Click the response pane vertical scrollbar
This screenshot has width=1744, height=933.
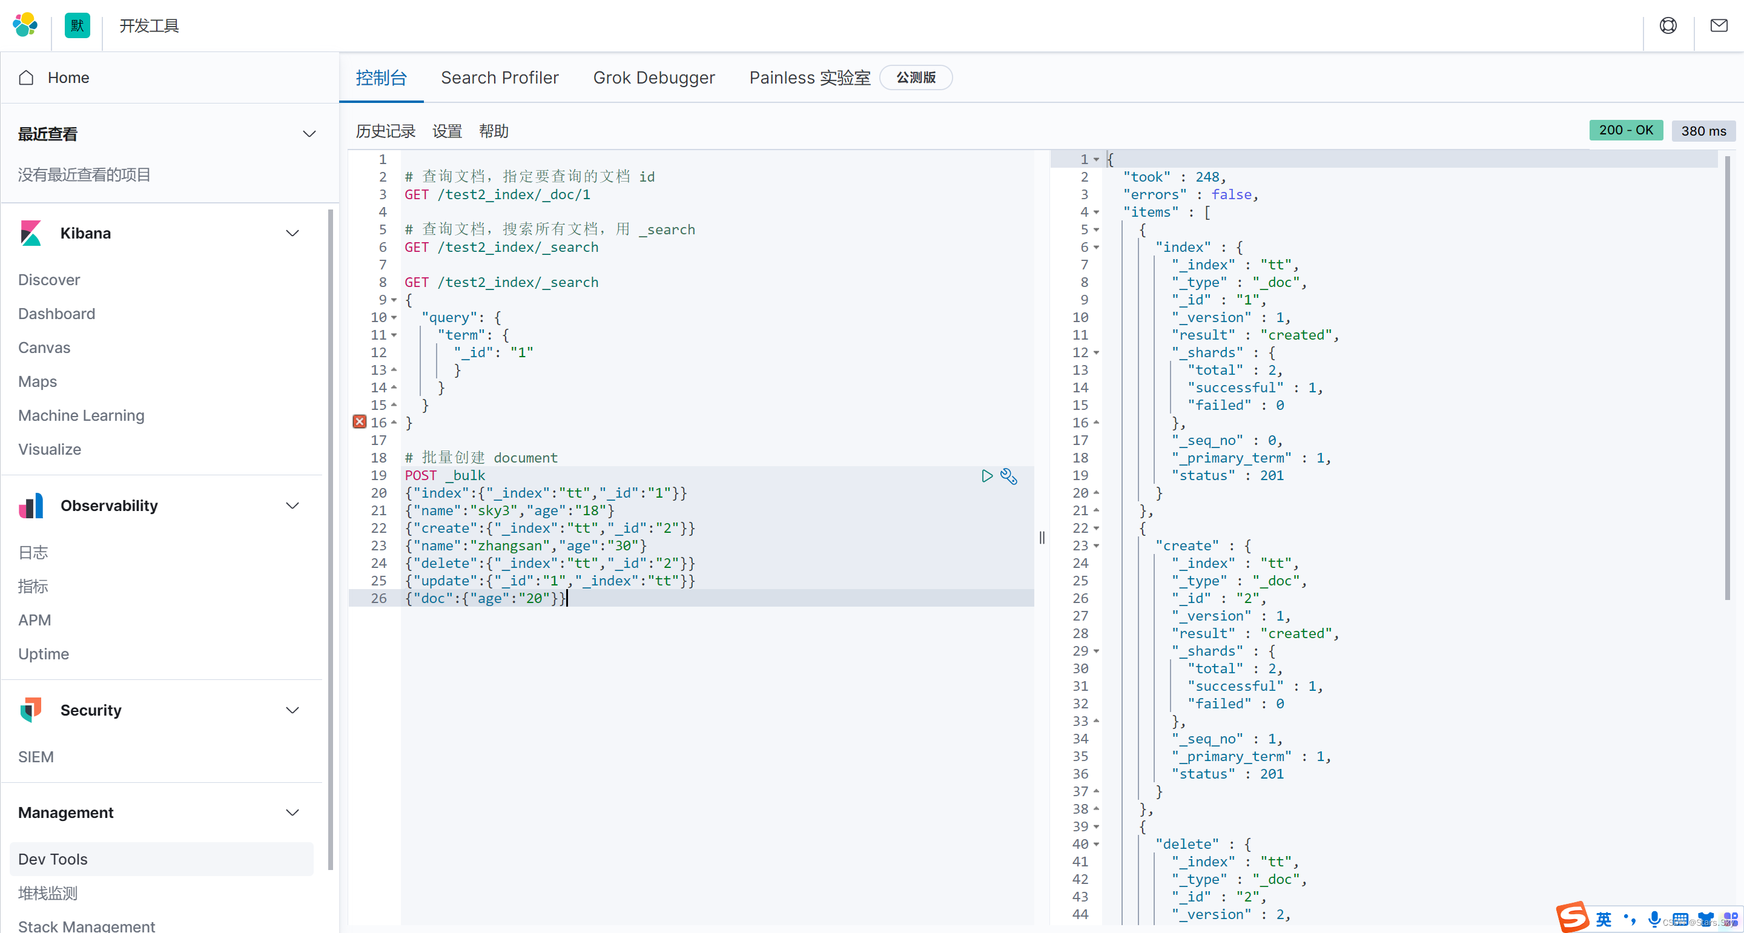point(1727,377)
